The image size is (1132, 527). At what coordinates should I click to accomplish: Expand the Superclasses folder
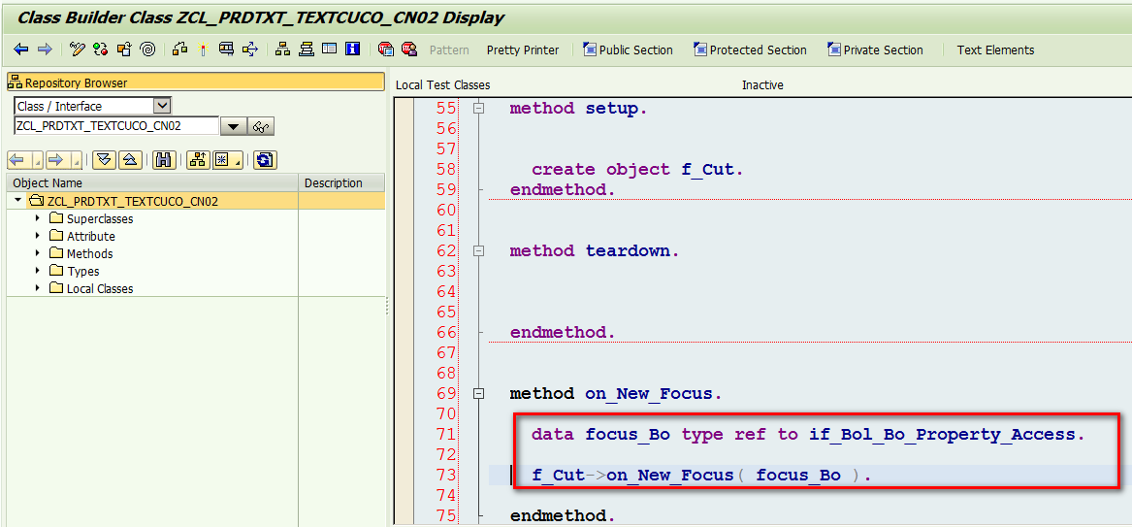click(x=38, y=218)
